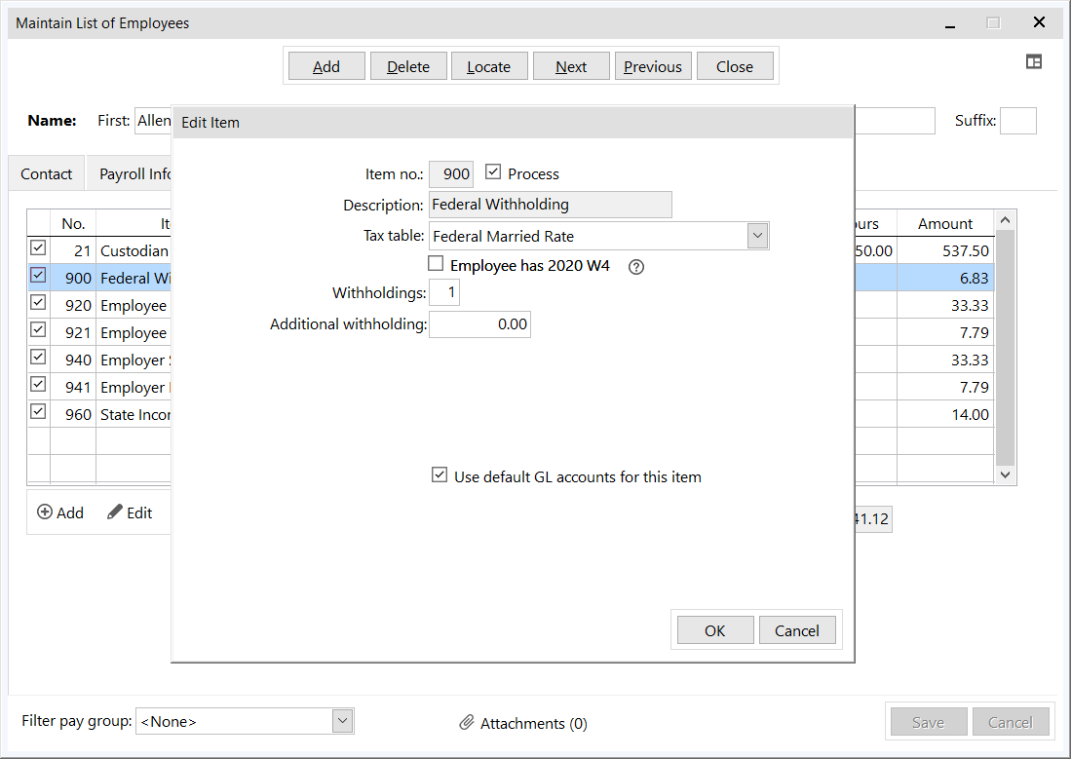
Task: Click the Locate toolbar button
Action: [488, 66]
